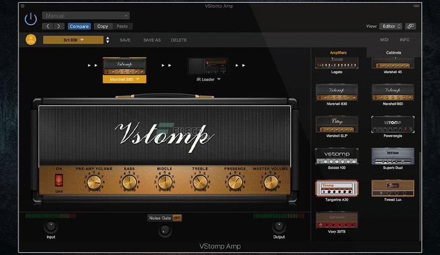The image size is (440, 255).
Task: Click the link chain icon
Action: 410,26
